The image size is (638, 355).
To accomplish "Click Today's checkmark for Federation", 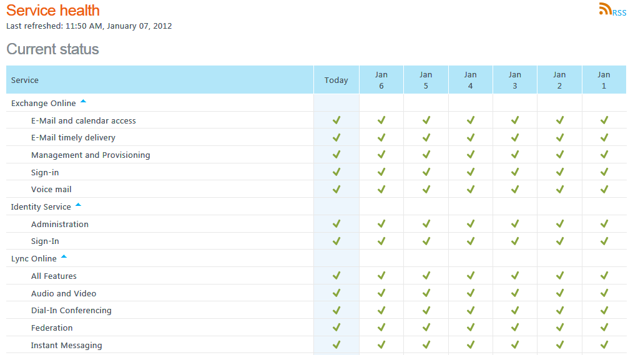I will pos(336,328).
